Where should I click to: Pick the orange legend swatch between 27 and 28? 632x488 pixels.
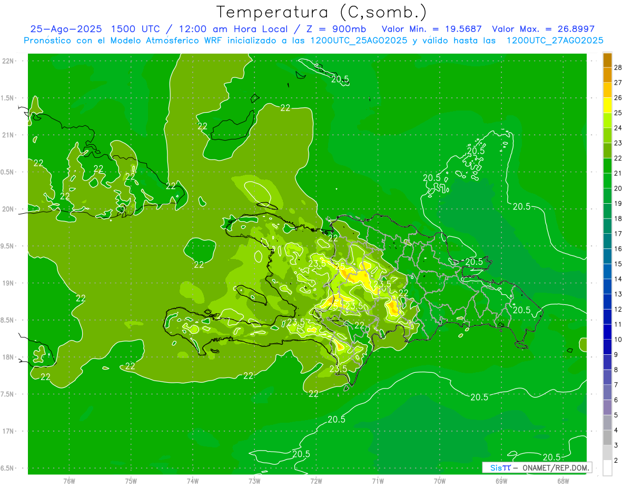pos(607,75)
